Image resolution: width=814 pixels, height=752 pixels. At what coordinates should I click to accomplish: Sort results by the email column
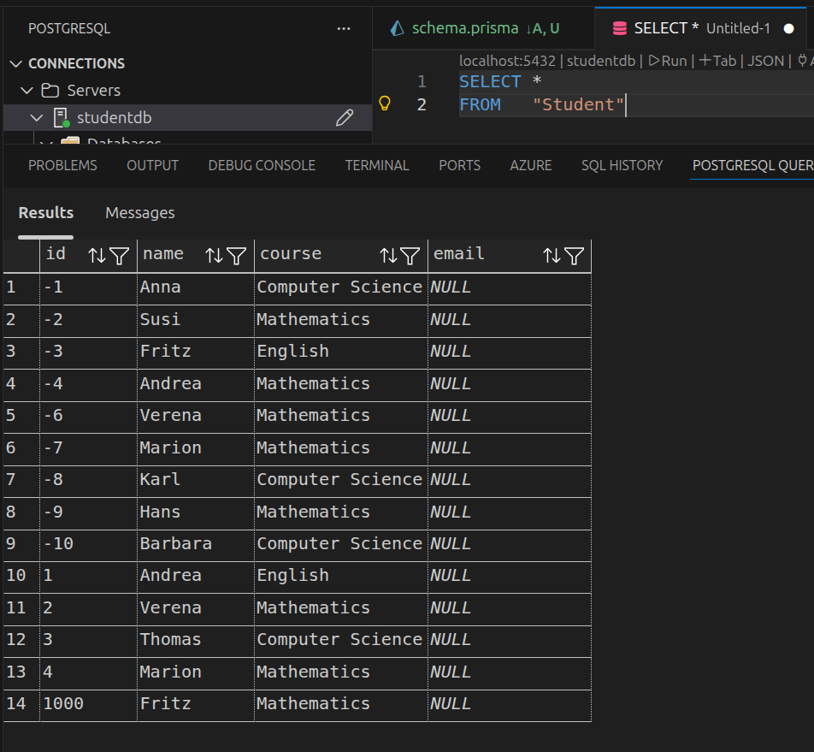[x=552, y=255]
